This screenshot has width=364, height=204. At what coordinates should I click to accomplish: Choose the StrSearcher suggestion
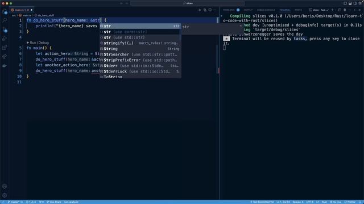tap(140, 54)
